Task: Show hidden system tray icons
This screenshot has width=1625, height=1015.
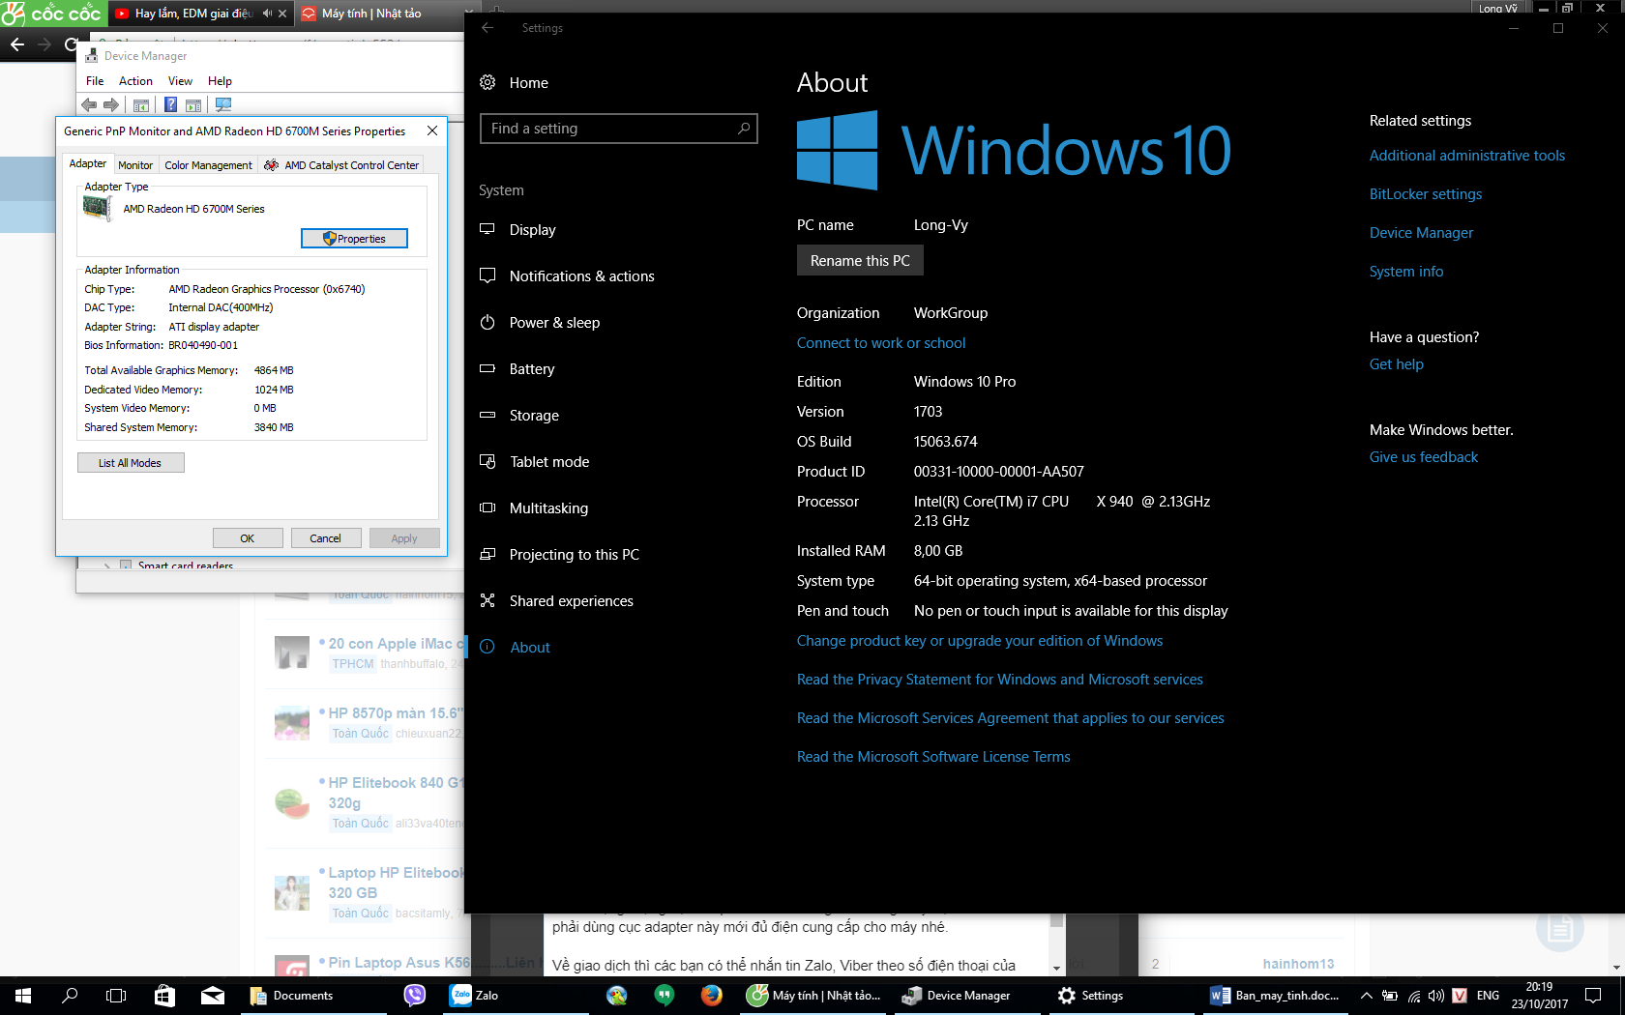Action: coord(1367,996)
